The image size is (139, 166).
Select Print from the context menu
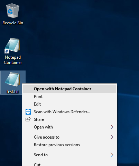(69, 97)
